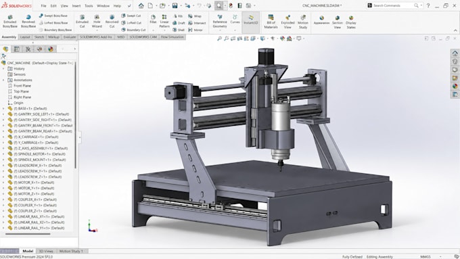The height and width of the screenshot is (259, 460).
Task: Open Bill of Materials
Action: 271,22
